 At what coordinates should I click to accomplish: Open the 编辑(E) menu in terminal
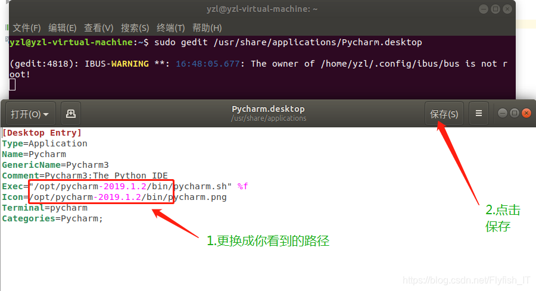click(x=62, y=27)
